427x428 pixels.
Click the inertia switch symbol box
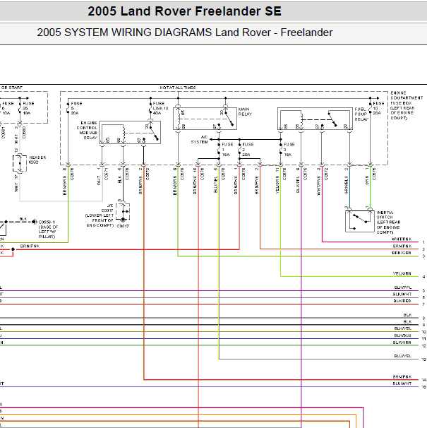click(x=360, y=221)
